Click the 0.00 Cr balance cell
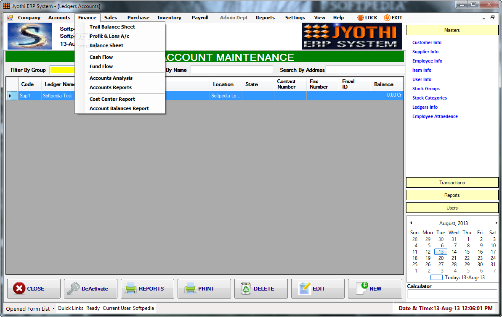 point(387,95)
